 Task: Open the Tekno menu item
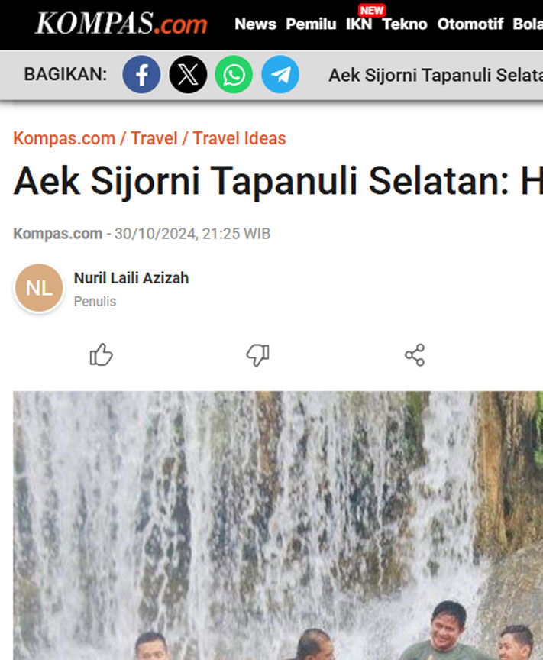[405, 24]
